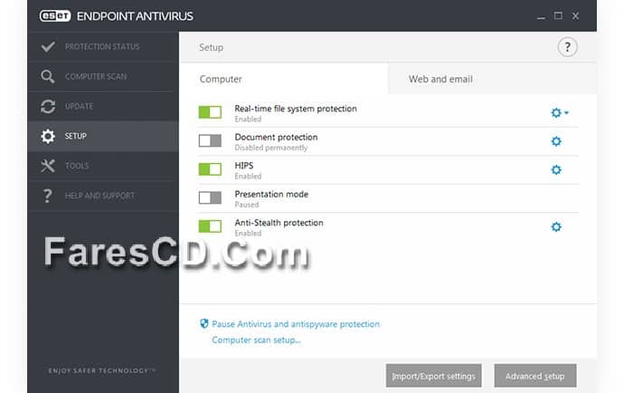Open the Tools menu item
Screen dimensions: 624x393
(103, 166)
